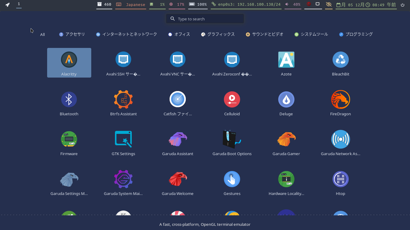Filter by アクセサリ category
This screenshot has height=230, width=410.
(x=72, y=34)
